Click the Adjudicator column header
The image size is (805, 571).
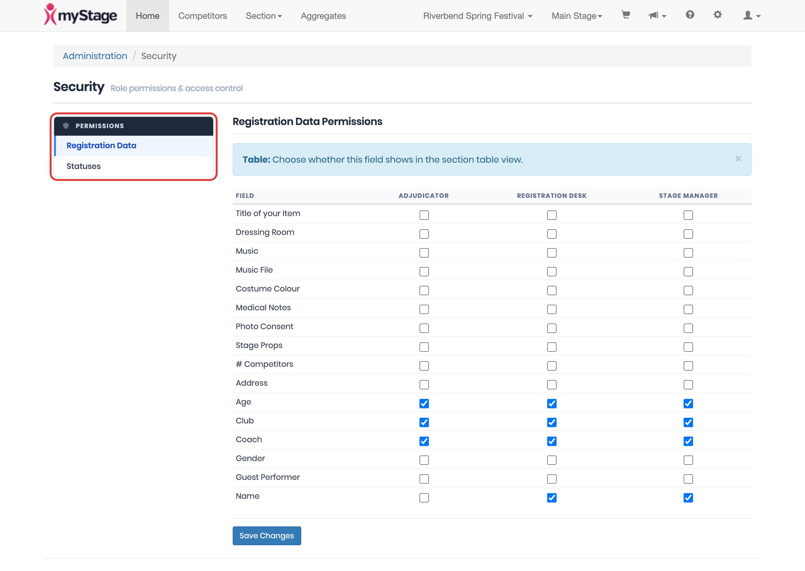[x=424, y=196]
